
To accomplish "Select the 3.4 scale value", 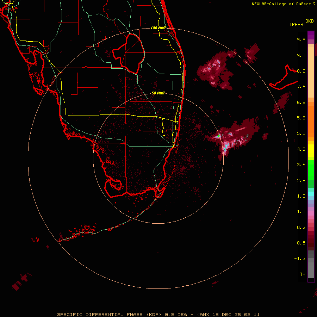I will 301,165.
